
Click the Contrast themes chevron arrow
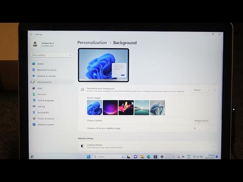click(214, 146)
